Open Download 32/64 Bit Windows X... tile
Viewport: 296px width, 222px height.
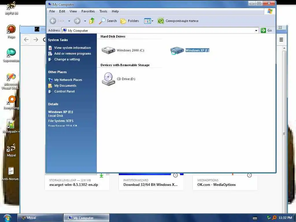(x=151, y=182)
